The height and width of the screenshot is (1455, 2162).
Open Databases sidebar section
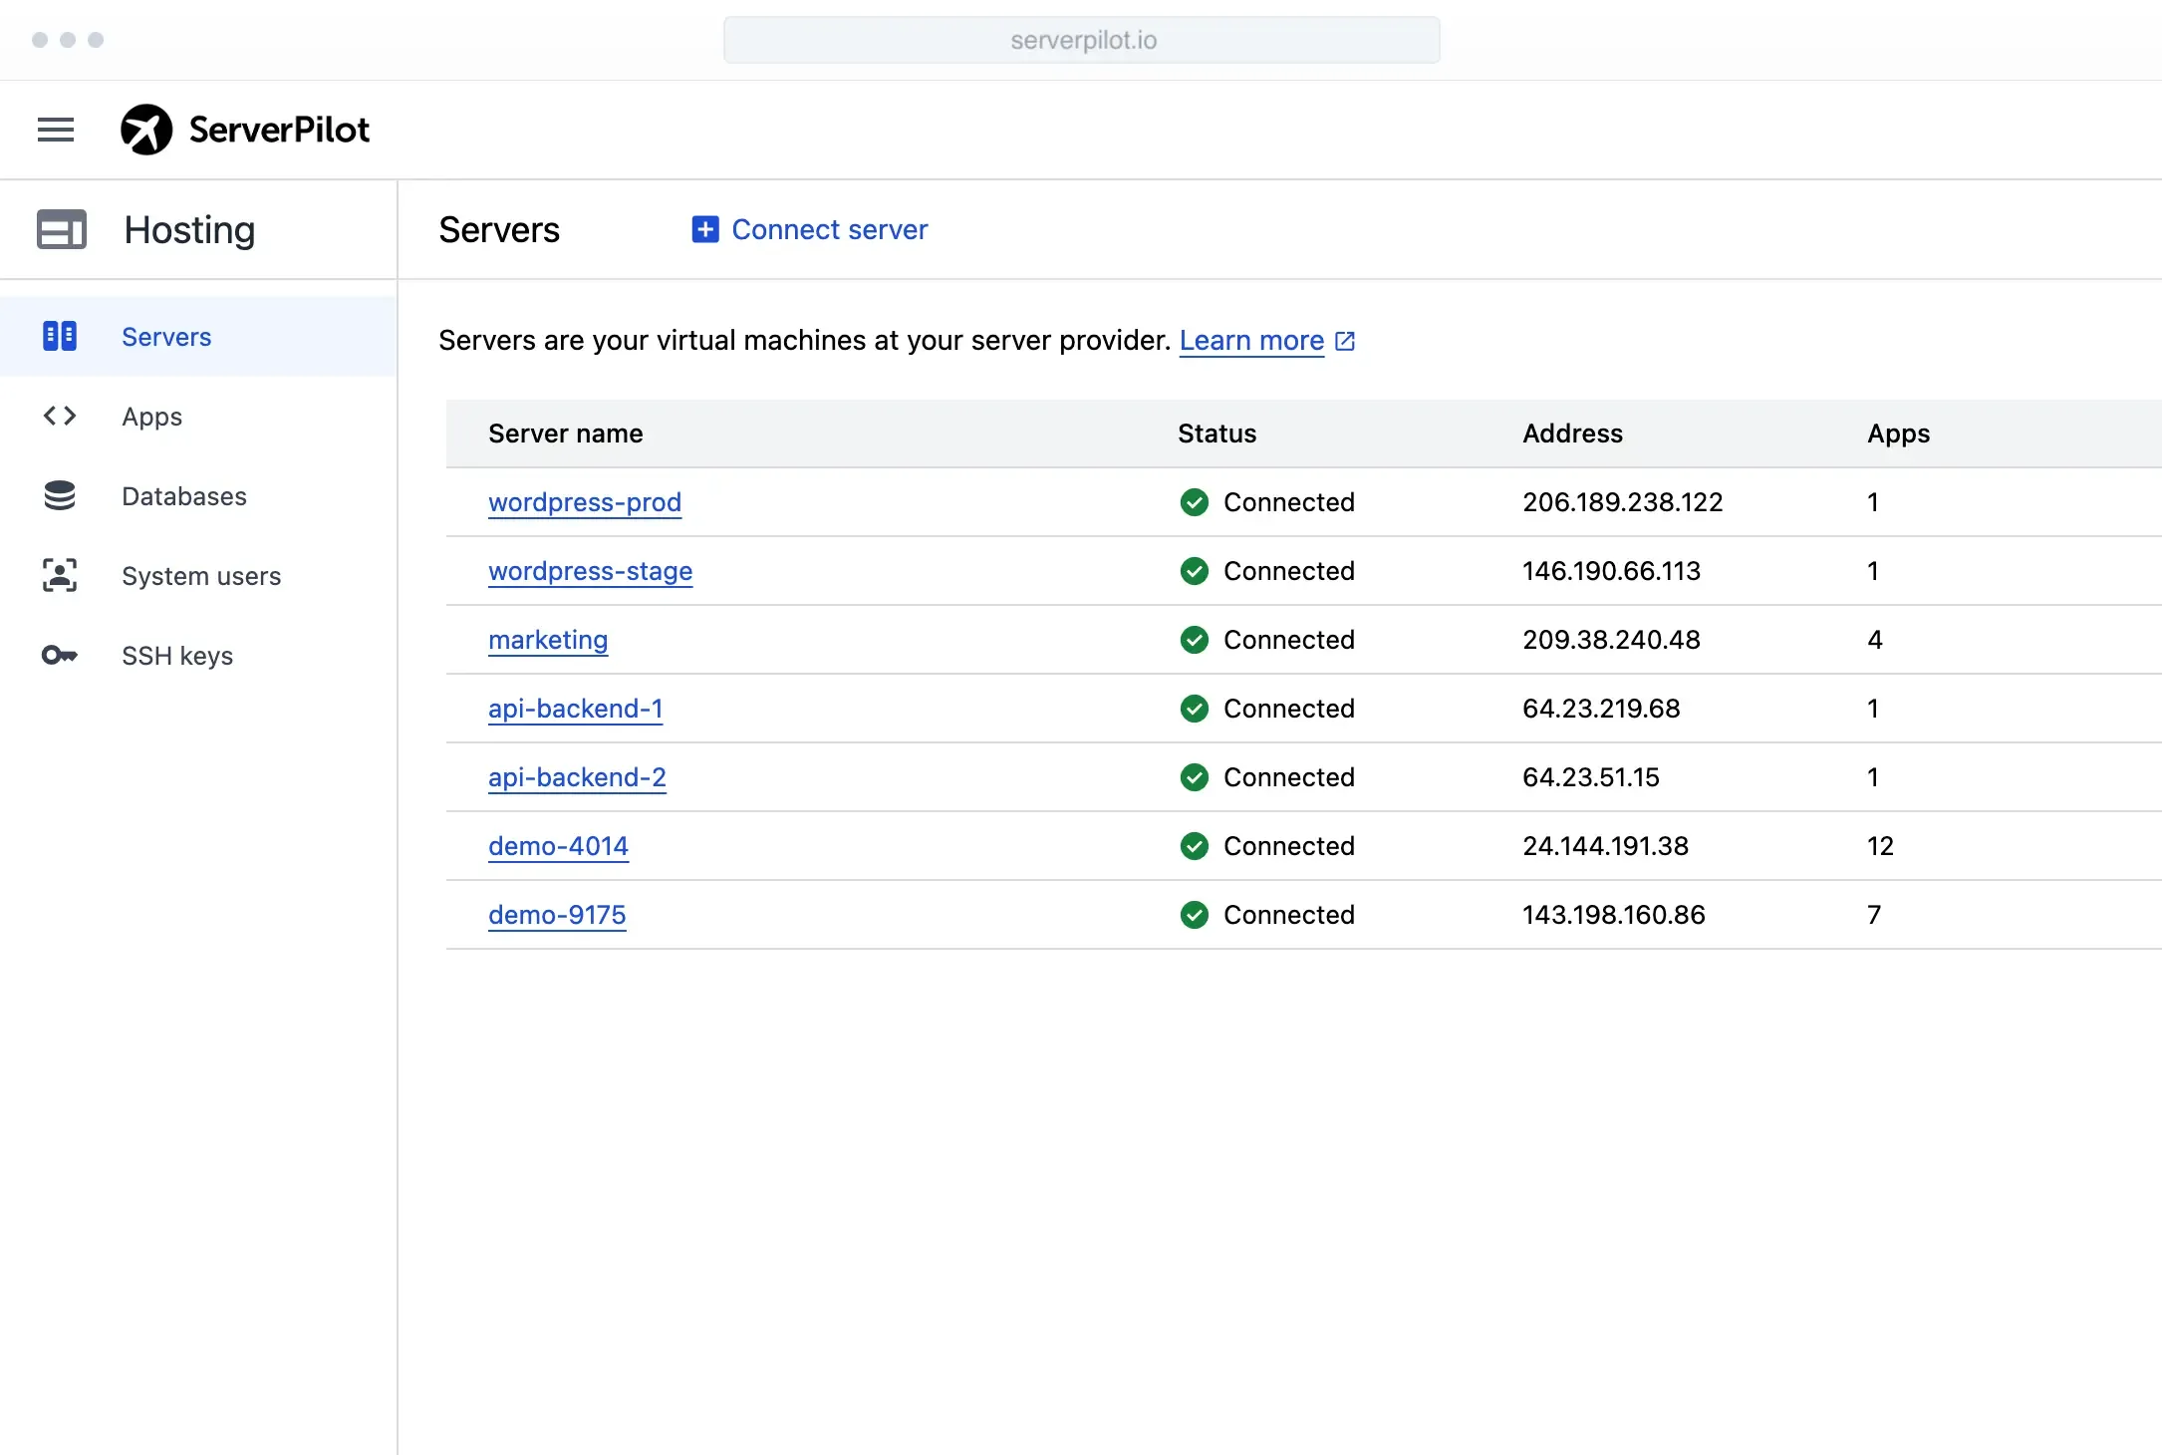click(184, 496)
